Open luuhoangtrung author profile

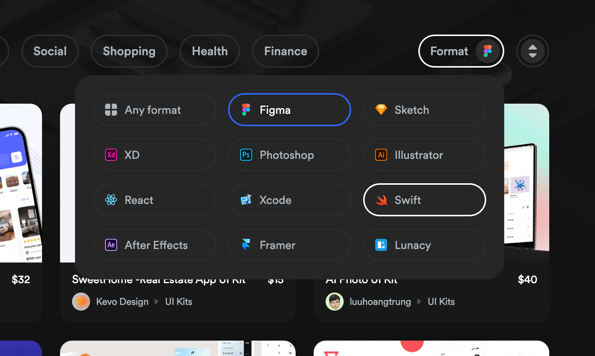click(x=380, y=302)
